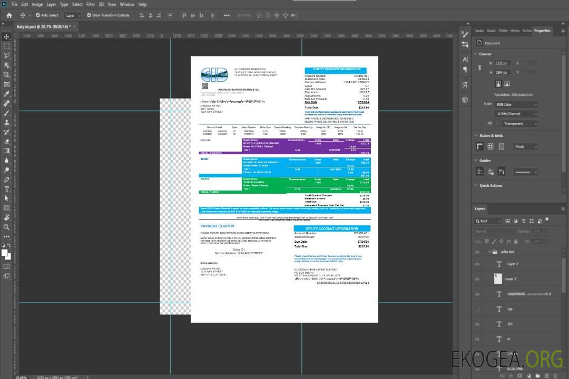Screen dimensions: 569x379
Task: Open the Window menu
Action: click(x=127, y=4)
